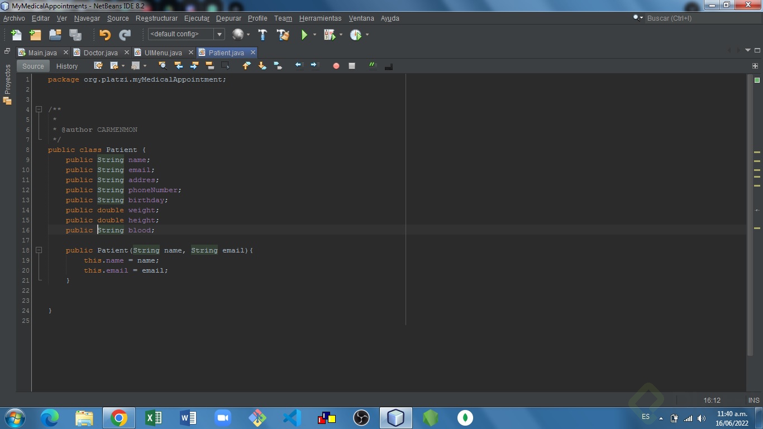The image size is (763, 429).
Task: Expand the Profile Project dropdown arrow
Action: point(367,35)
